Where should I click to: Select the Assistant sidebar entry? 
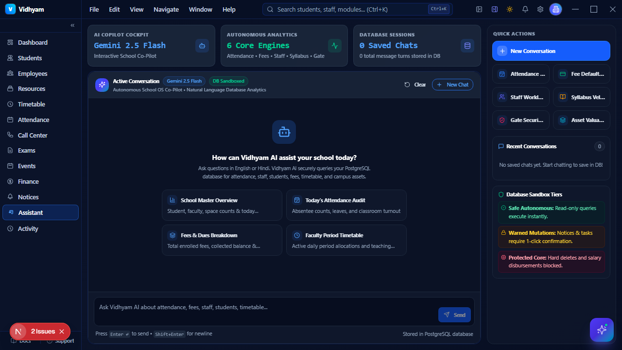point(40,212)
